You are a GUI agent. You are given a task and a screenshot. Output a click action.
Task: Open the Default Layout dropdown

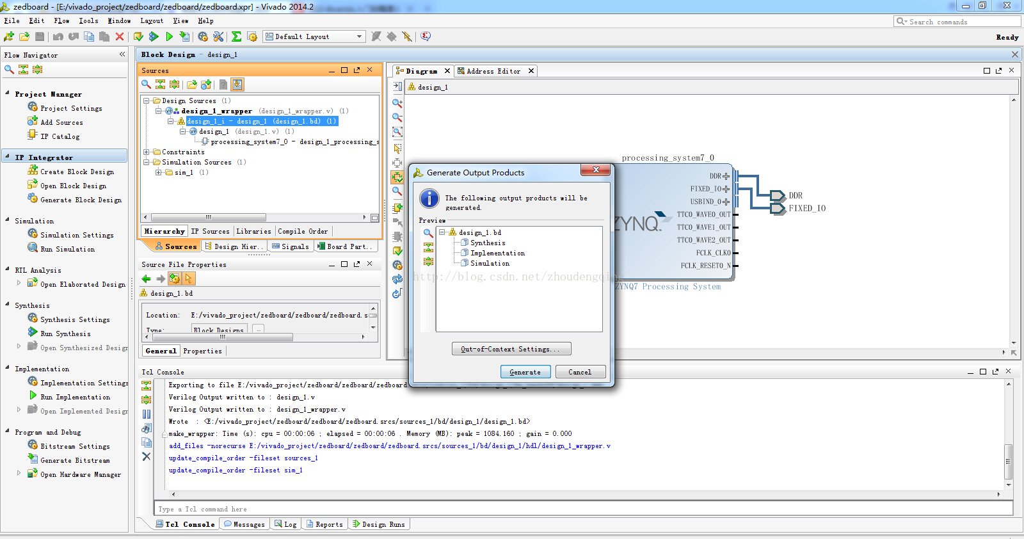click(x=314, y=36)
